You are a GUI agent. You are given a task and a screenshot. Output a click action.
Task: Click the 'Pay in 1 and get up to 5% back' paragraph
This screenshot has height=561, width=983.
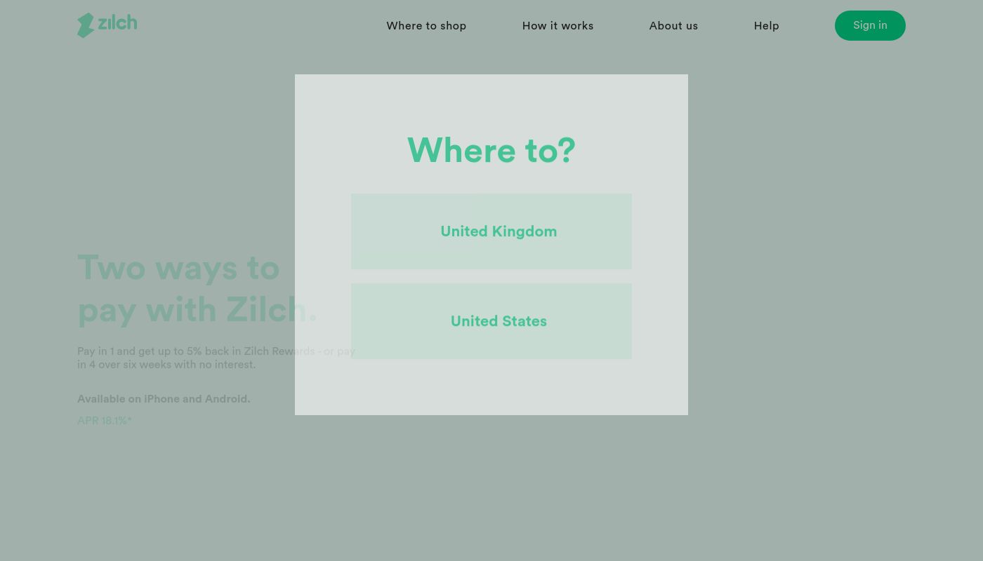coord(216,358)
